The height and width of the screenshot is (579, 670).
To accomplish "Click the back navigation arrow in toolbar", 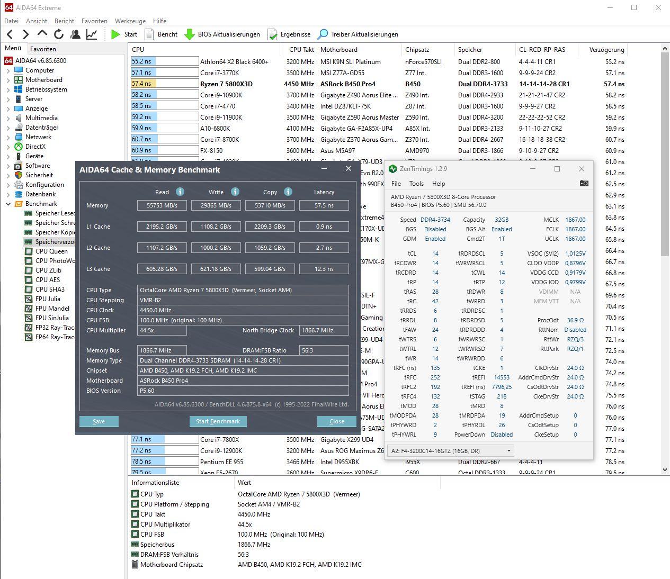I will pyautogui.click(x=10, y=34).
